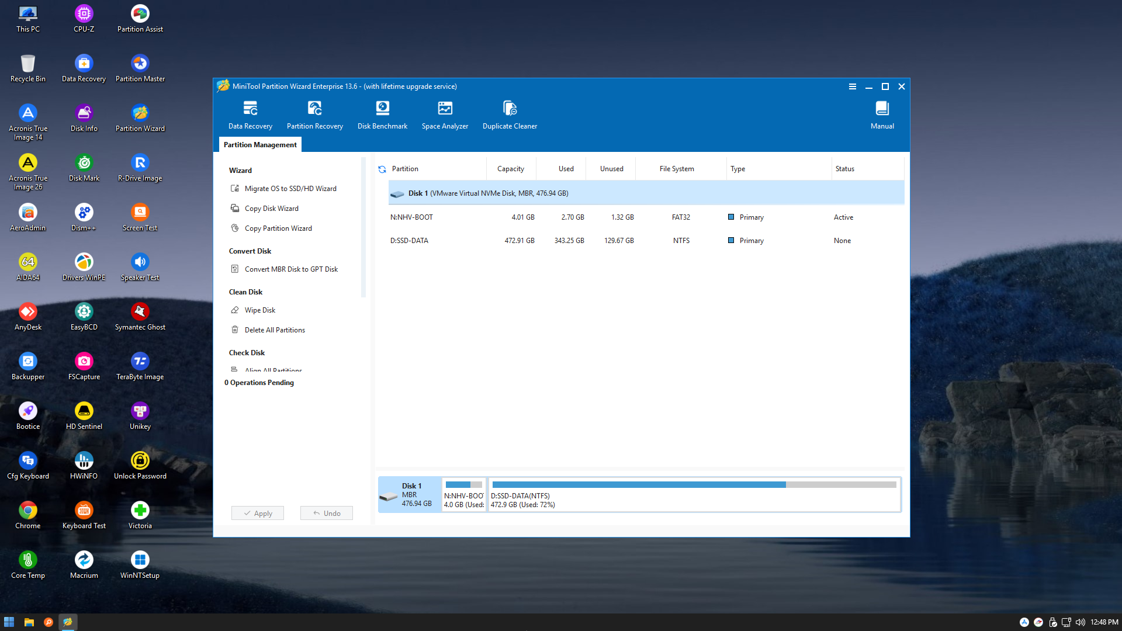Open Chrome desktop shortcut
Image resolution: width=1122 pixels, height=631 pixels.
pyautogui.click(x=28, y=515)
